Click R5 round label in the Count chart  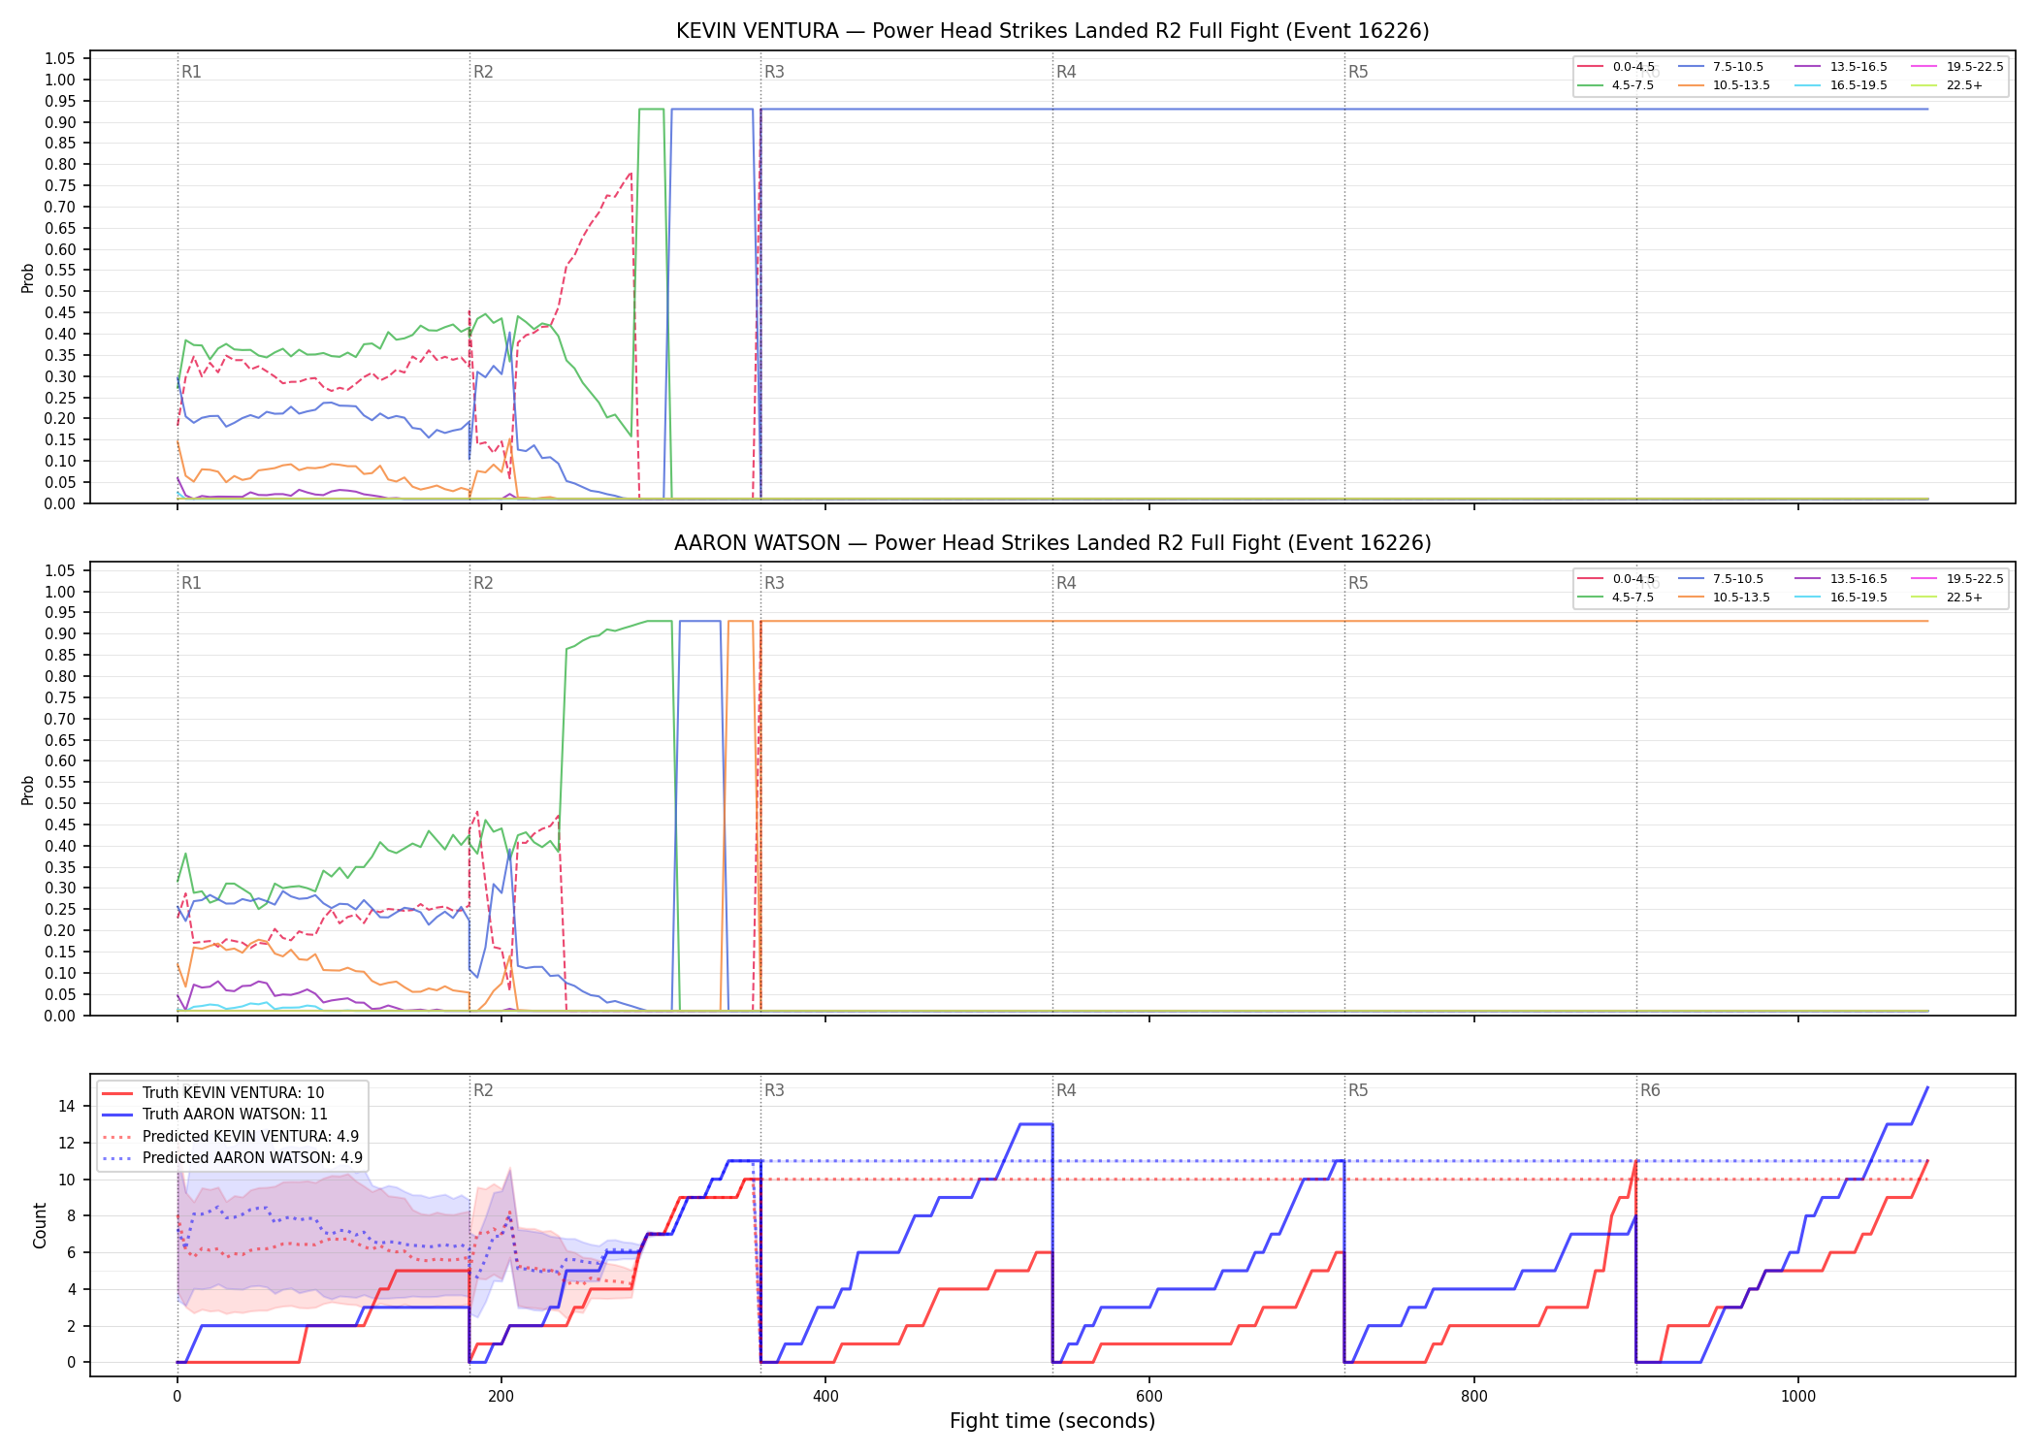[1358, 1090]
